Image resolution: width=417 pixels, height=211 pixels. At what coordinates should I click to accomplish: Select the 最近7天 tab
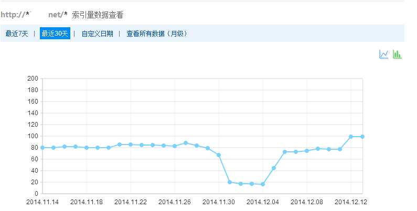17,34
